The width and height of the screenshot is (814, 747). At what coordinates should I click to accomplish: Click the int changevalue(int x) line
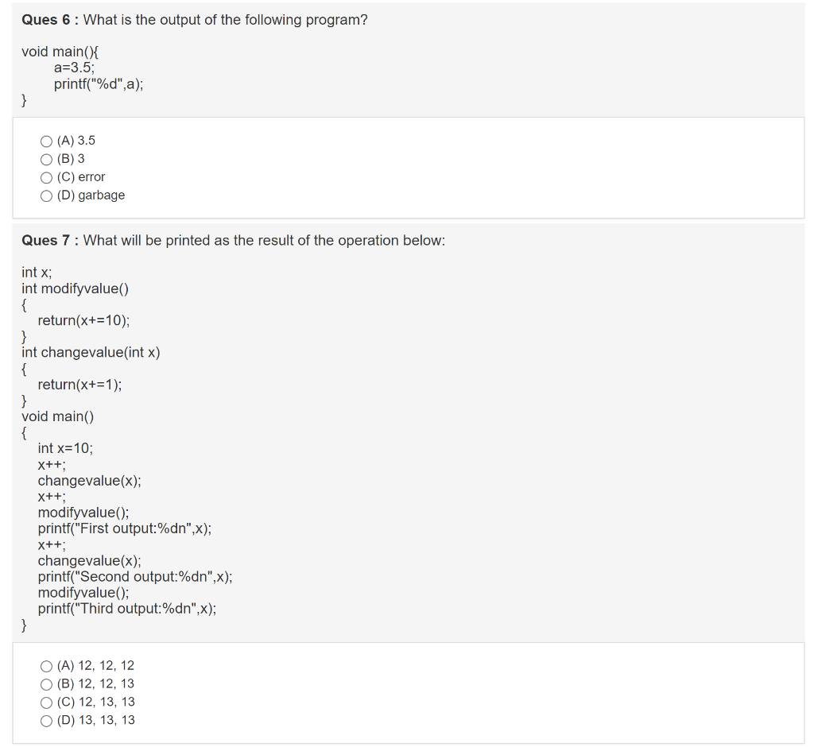(91, 353)
